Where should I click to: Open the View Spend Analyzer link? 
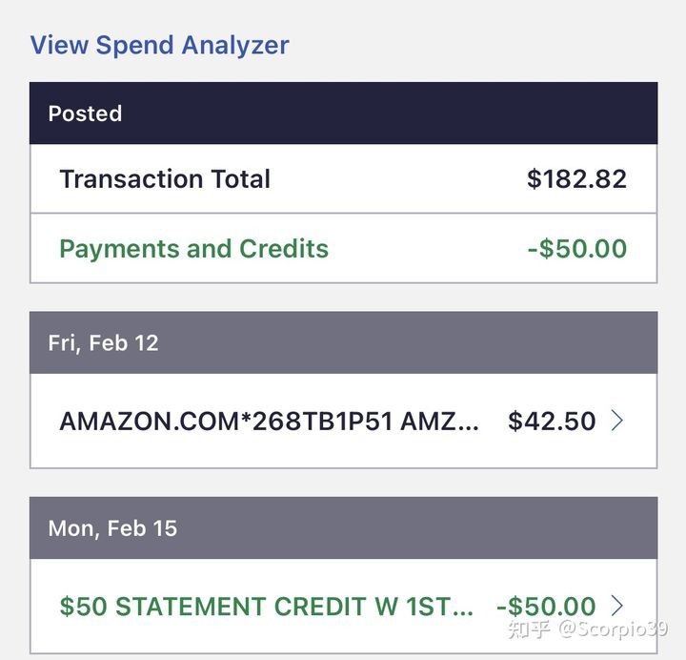pyautogui.click(x=159, y=45)
